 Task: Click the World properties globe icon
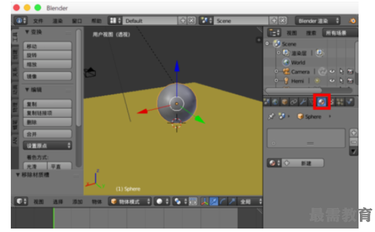[276, 102]
